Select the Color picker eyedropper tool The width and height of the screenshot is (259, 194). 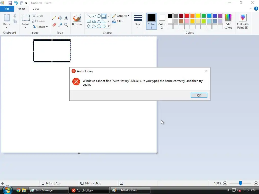(60, 25)
